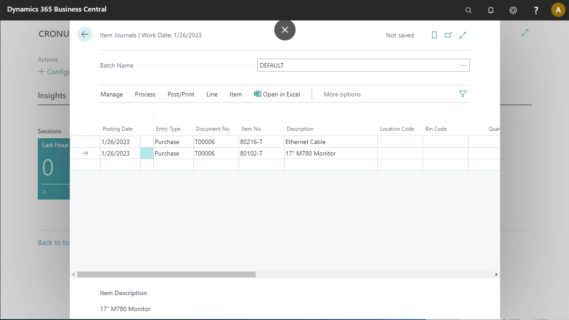Open the Post/Print menu
This screenshot has width=569, height=320.
tap(181, 94)
